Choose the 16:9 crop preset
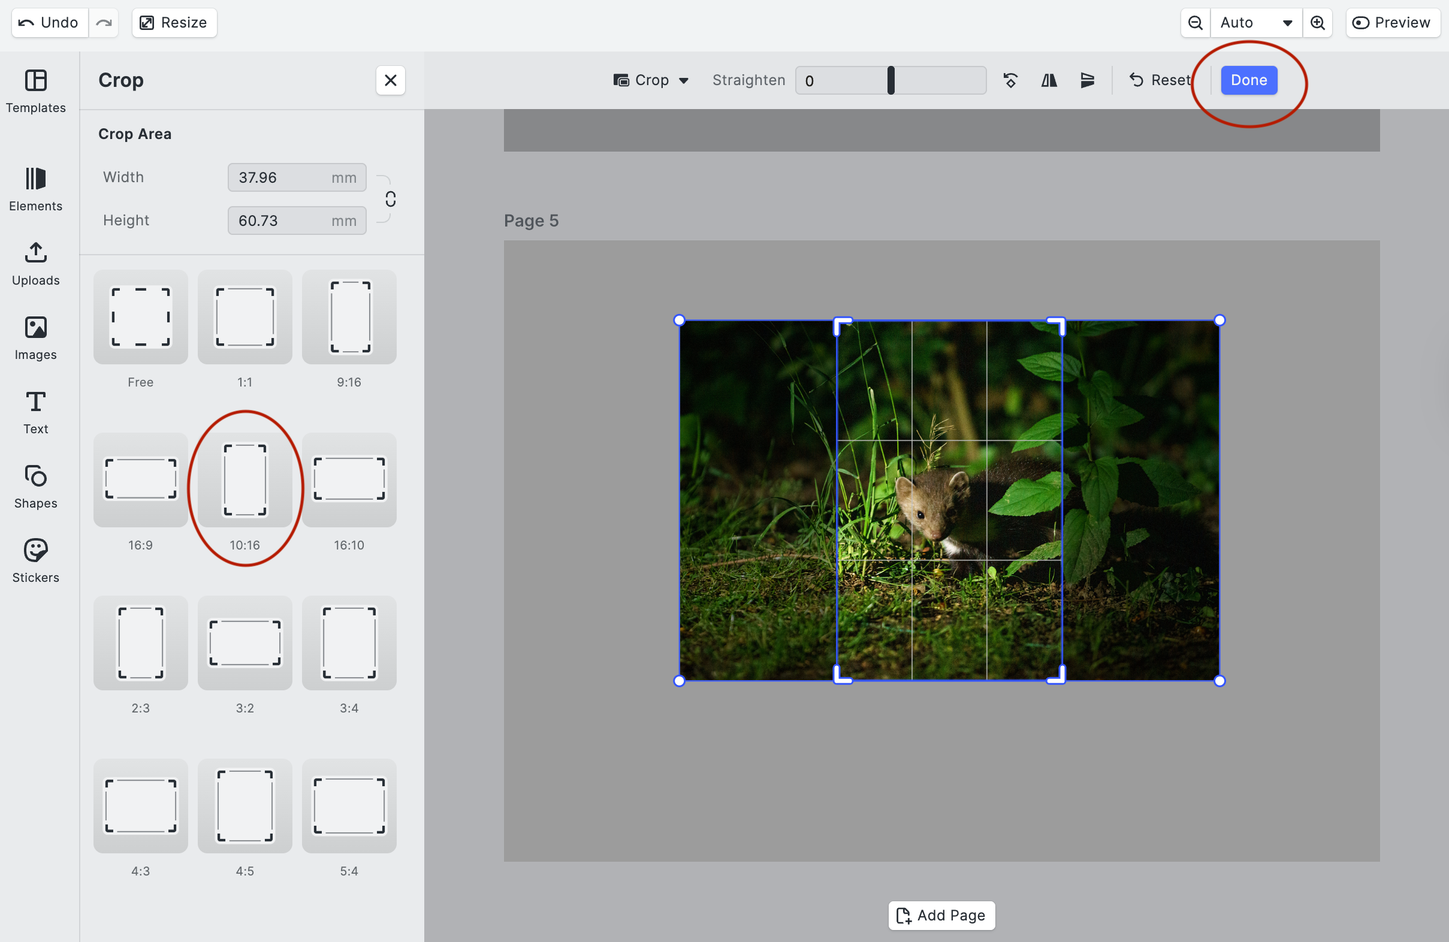 click(x=140, y=480)
